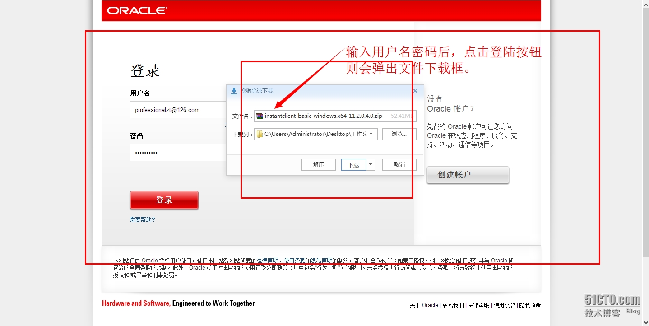
Task: Click the 密码 field label
Action: click(137, 136)
